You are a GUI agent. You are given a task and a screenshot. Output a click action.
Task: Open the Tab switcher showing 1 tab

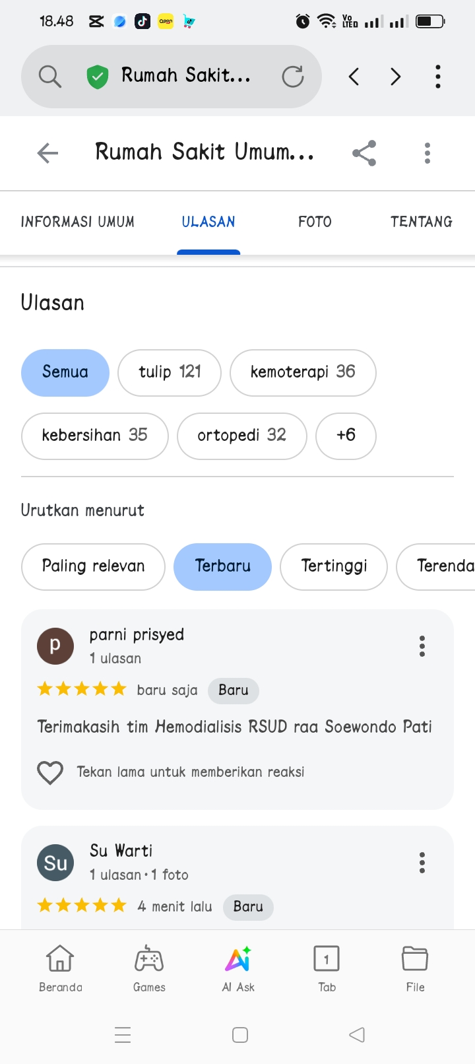coord(327,968)
